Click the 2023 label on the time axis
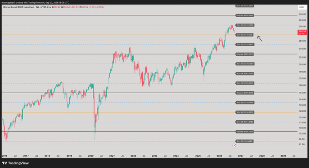This screenshot has width=309, height=168. tap(154, 156)
